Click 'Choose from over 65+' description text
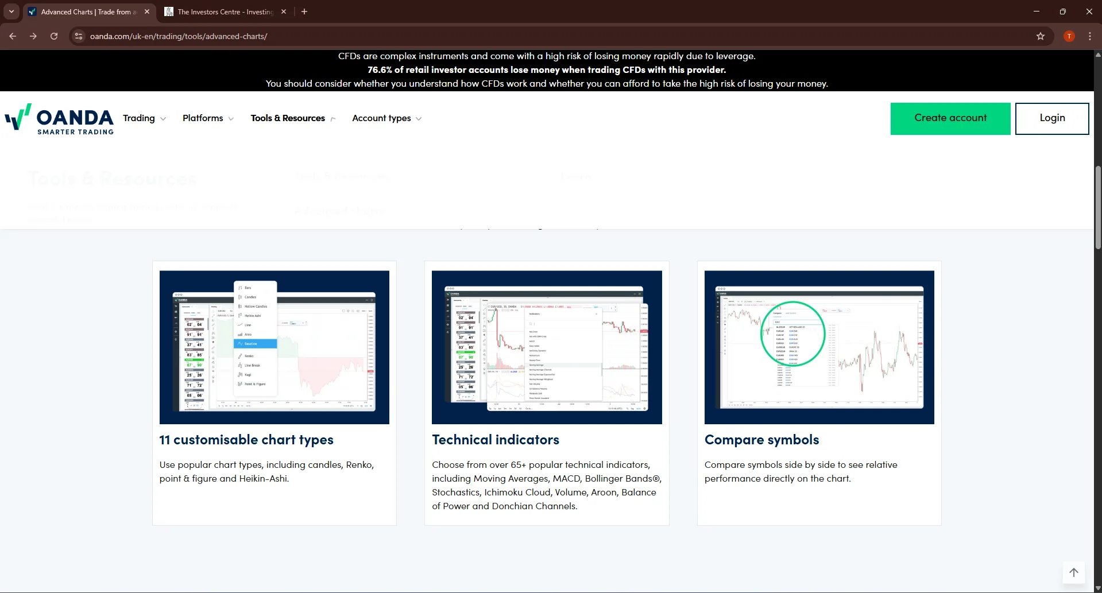 [547, 486]
